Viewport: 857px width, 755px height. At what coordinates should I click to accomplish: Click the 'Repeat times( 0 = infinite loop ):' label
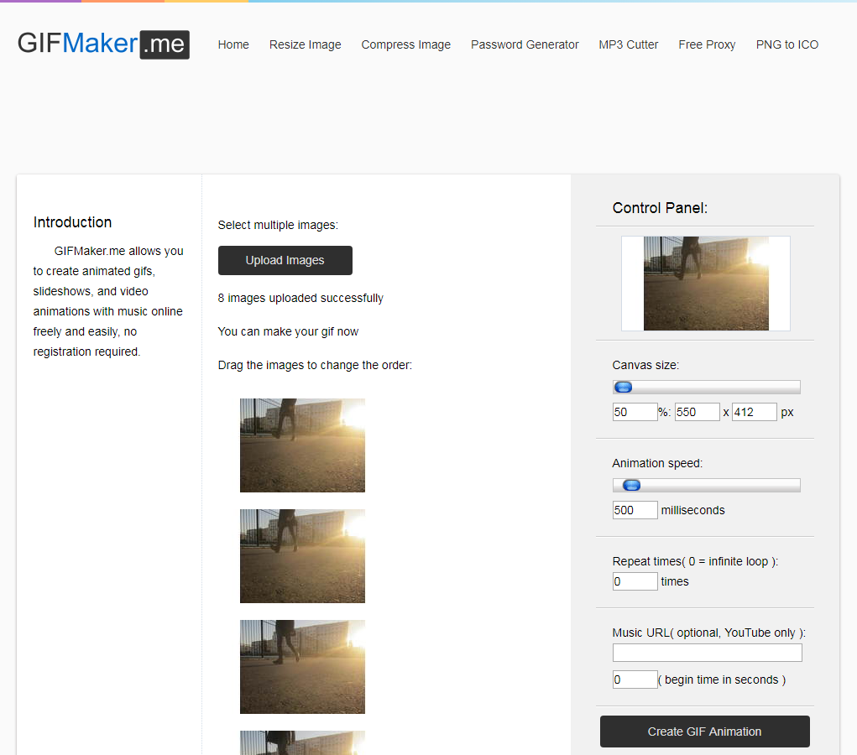tap(695, 561)
